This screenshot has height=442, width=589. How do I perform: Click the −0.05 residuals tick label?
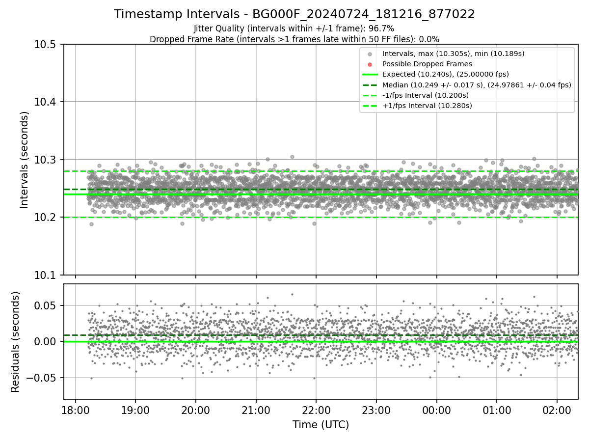[x=42, y=378]
